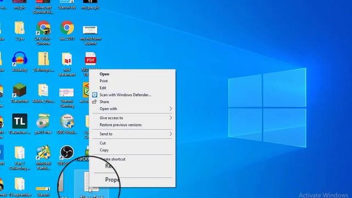
Task: Expand the Open with submenu arrow
Action: [x=170, y=109]
